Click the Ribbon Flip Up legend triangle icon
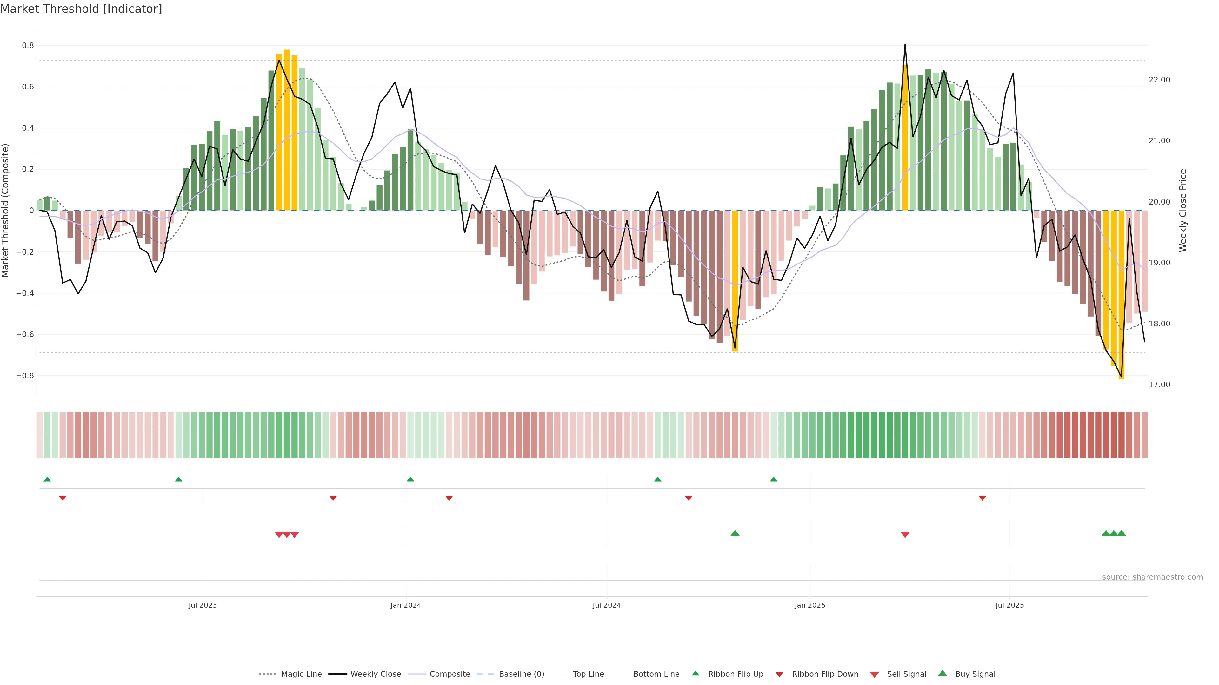1219x685 pixels. click(695, 673)
